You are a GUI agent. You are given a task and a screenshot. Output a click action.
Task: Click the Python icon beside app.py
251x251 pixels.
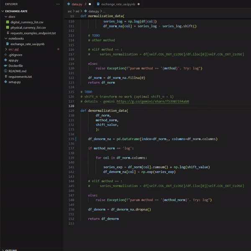click(5, 60)
